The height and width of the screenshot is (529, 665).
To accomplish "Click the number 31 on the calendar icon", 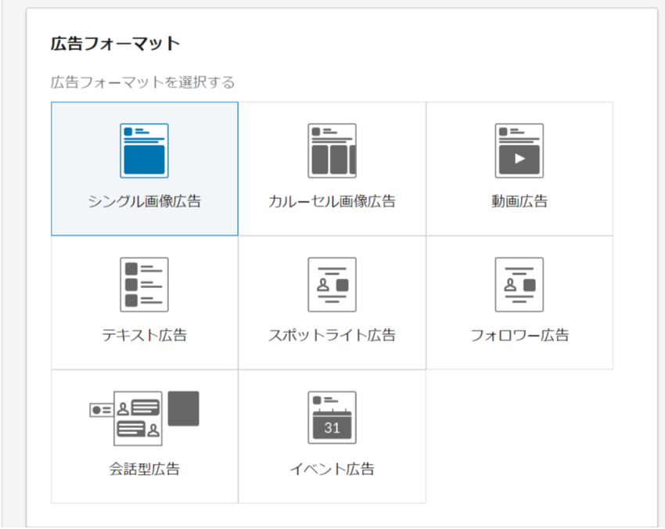I will pyautogui.click(x=332, y=428).
